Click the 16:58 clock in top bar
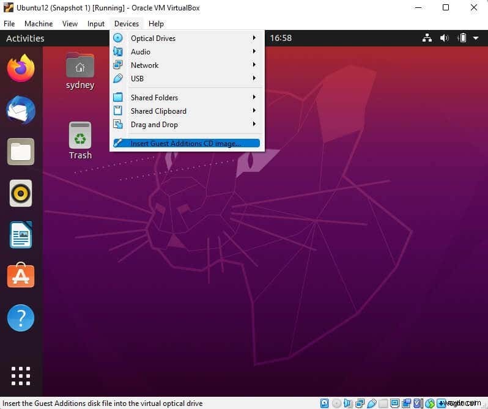This screenshot has height=409, width=488. [281, 38]
